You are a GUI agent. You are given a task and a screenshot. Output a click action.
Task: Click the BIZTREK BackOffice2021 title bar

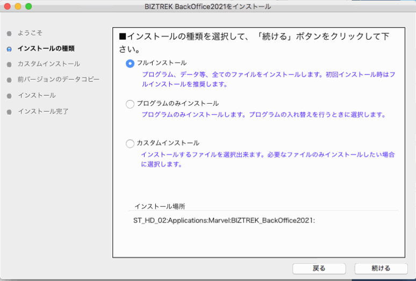click(207, 7)
